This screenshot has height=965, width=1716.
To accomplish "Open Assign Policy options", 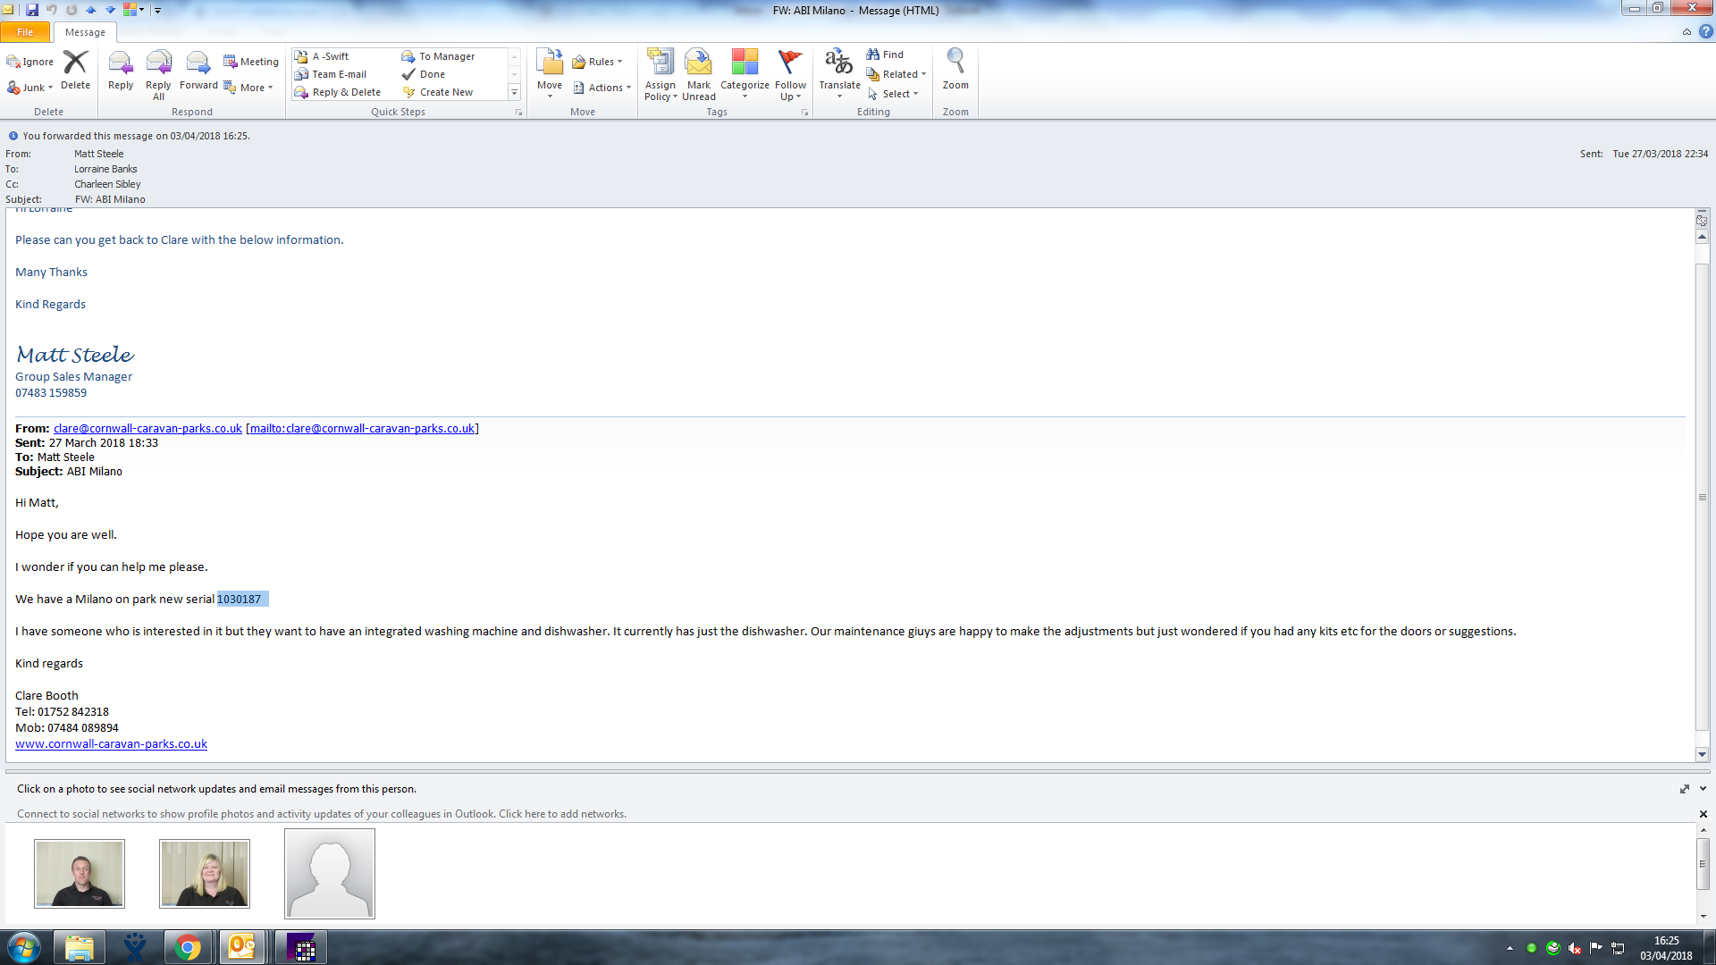I will (x=660, y=73).
